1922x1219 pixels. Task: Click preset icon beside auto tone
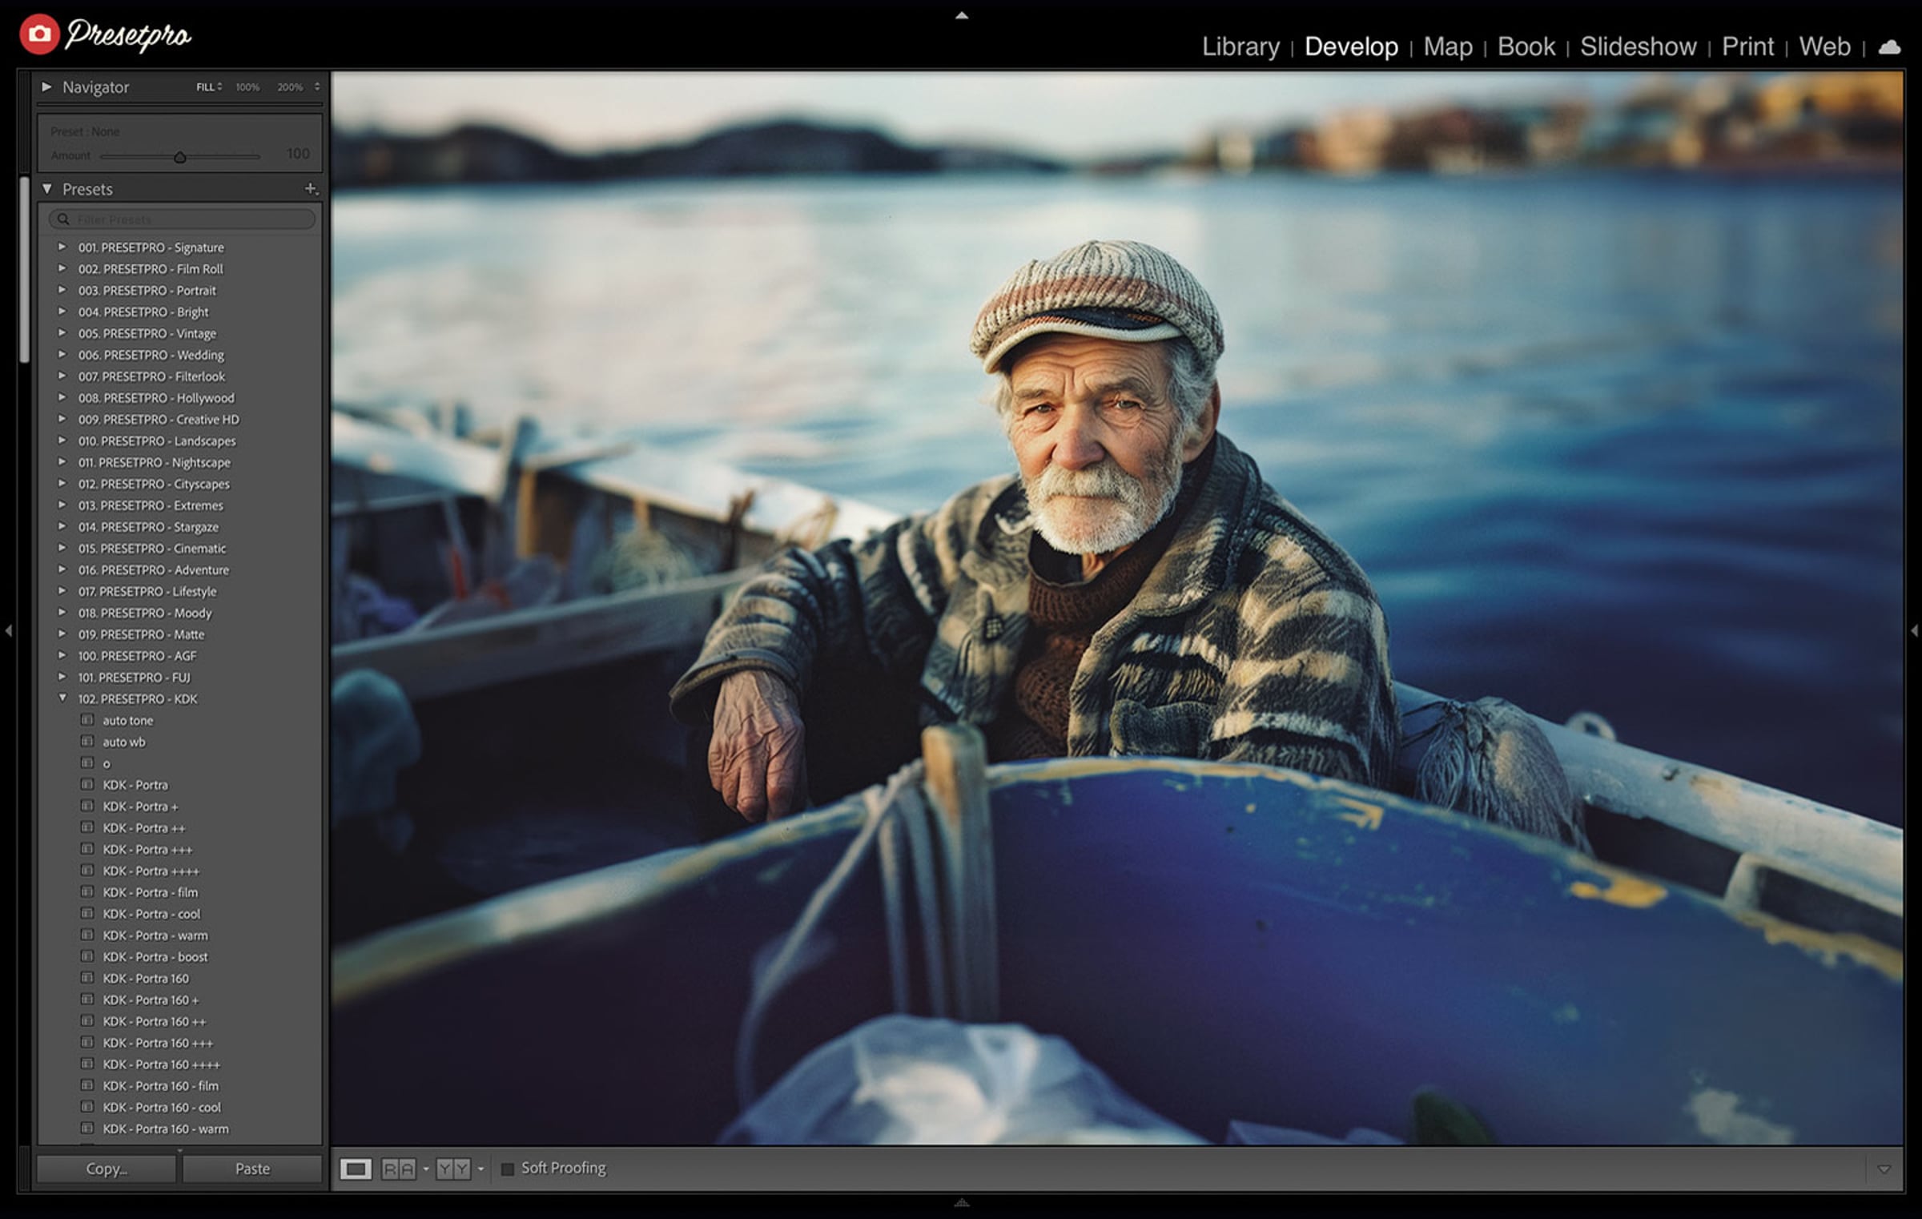pos(87,720)
